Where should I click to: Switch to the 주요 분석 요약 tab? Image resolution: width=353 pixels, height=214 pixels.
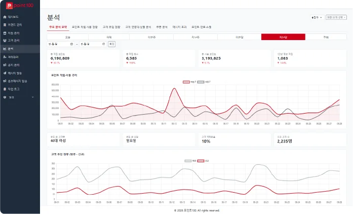pos(58,27)
